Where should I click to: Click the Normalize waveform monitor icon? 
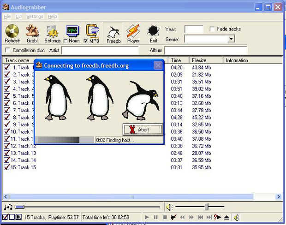(72, 31)
